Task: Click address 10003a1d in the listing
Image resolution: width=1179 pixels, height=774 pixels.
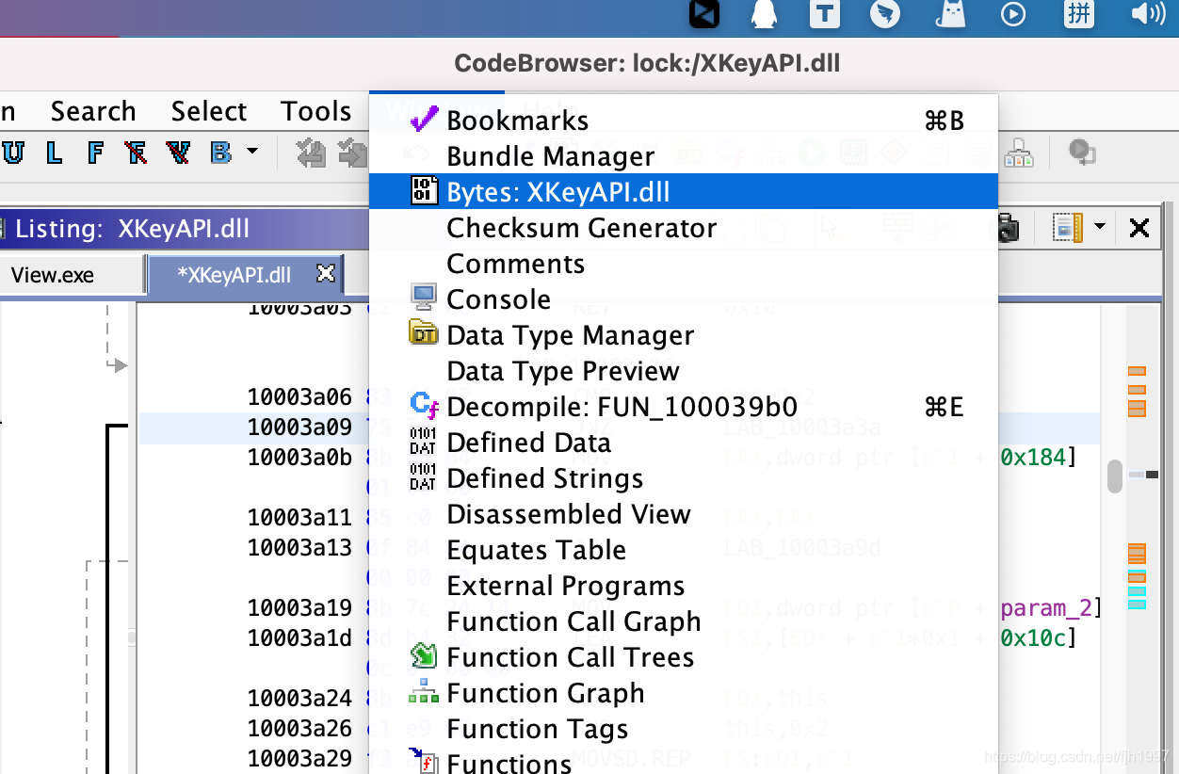Action: [x=299, y=637]
